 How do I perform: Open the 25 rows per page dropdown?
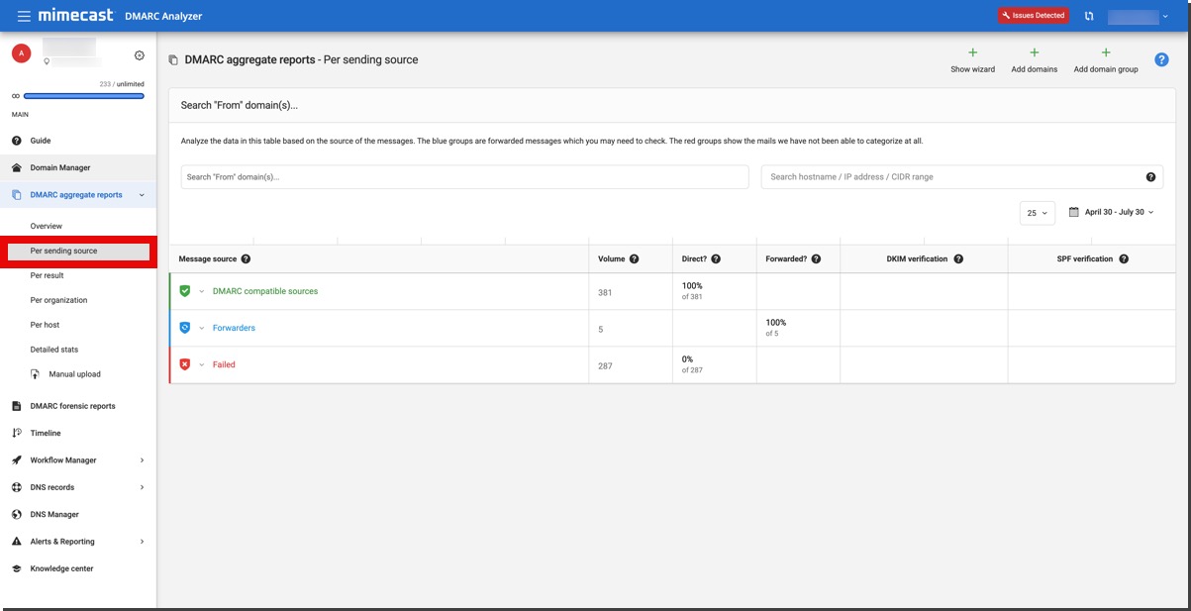(x=1037, y=213)
